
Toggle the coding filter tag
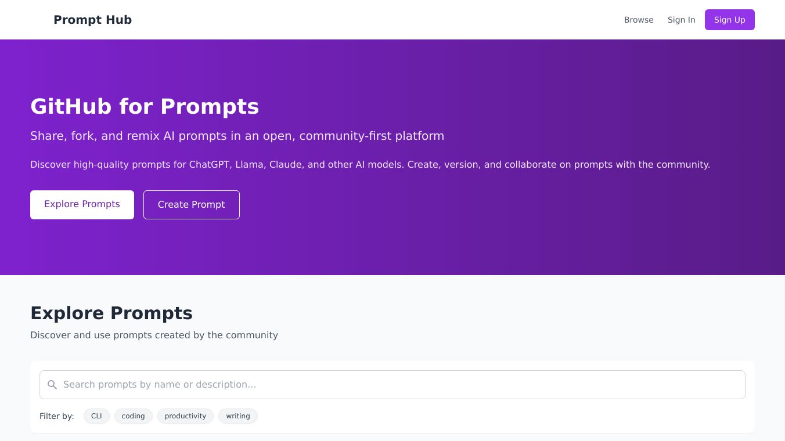(x=133, y=416)
